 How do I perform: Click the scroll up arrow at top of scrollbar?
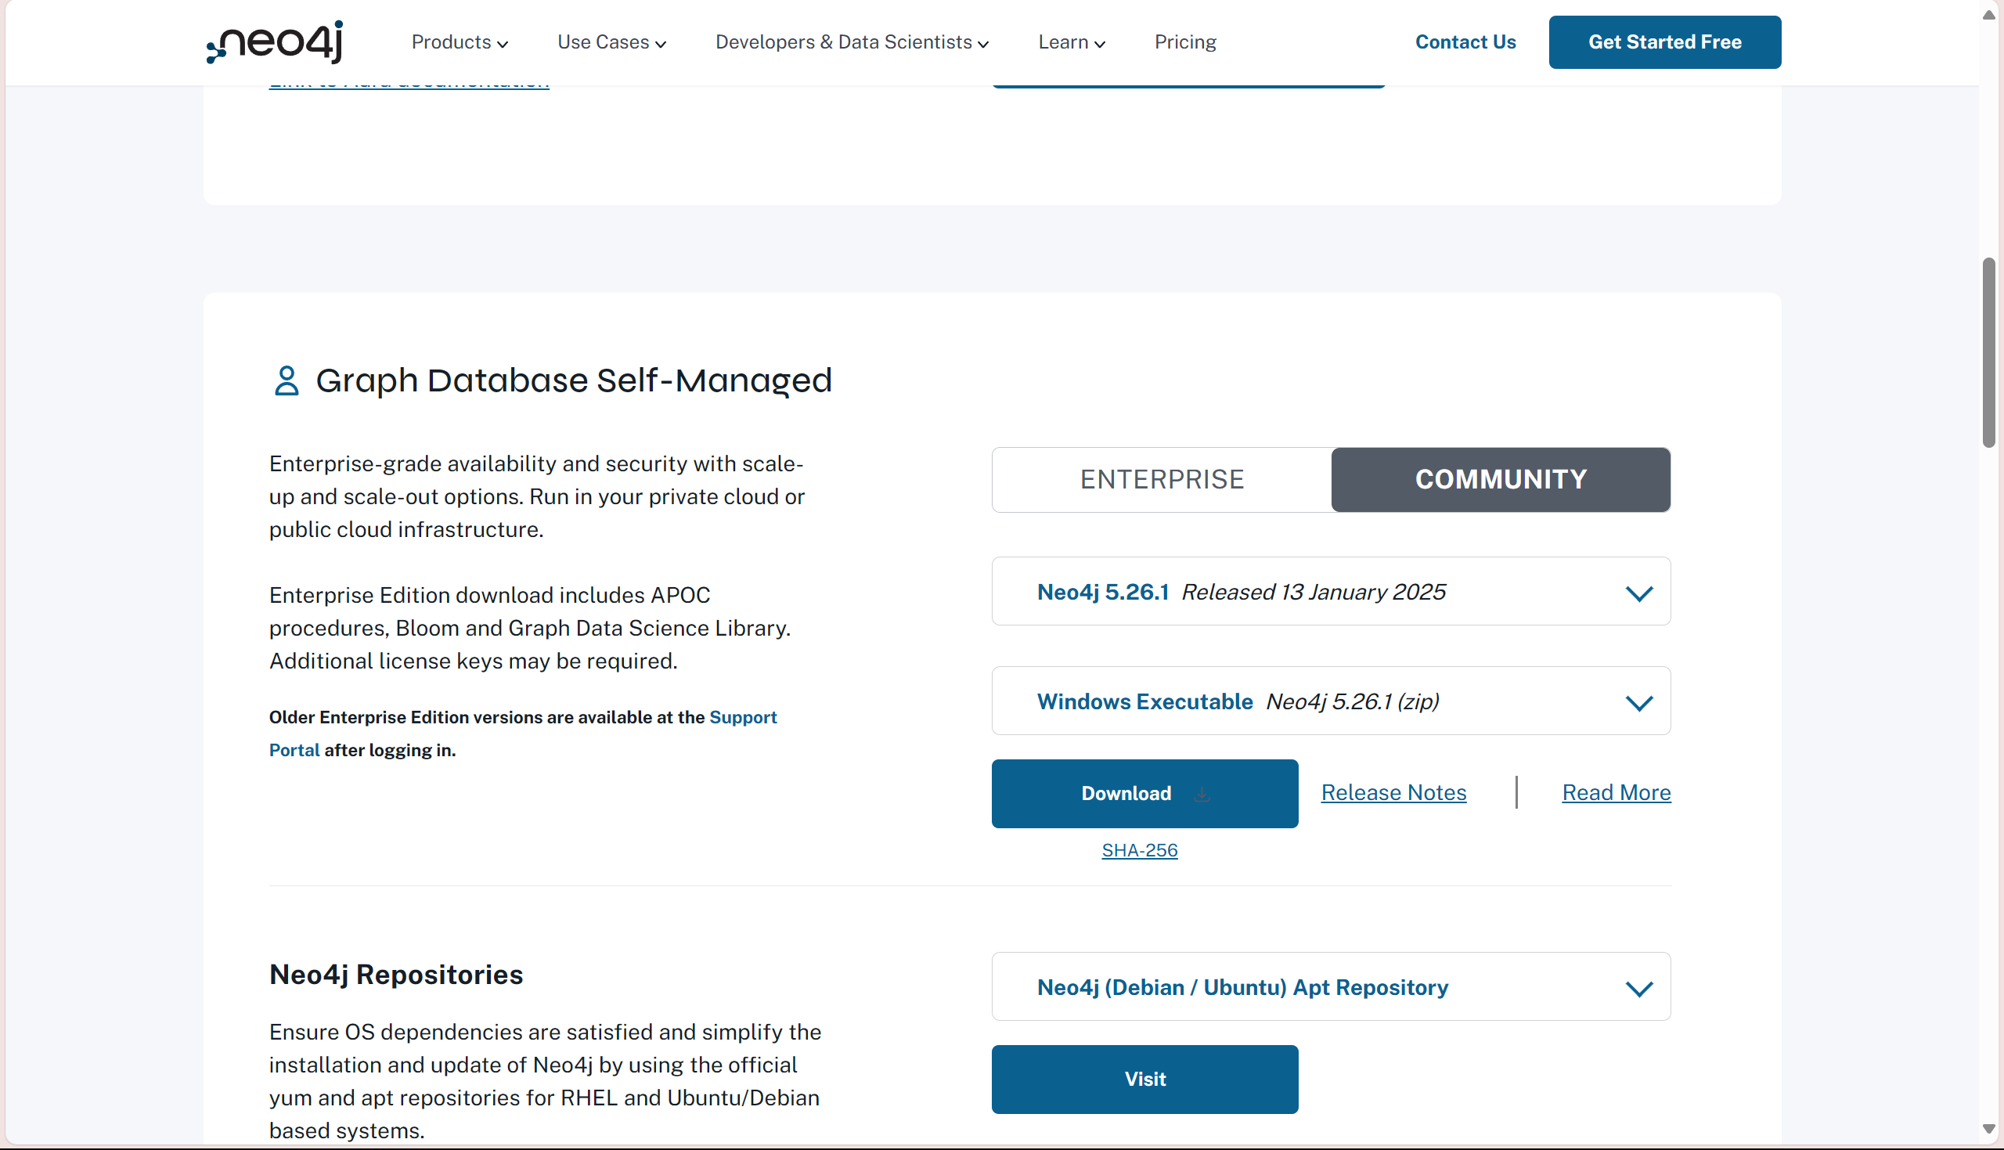tap(1988, 16)
